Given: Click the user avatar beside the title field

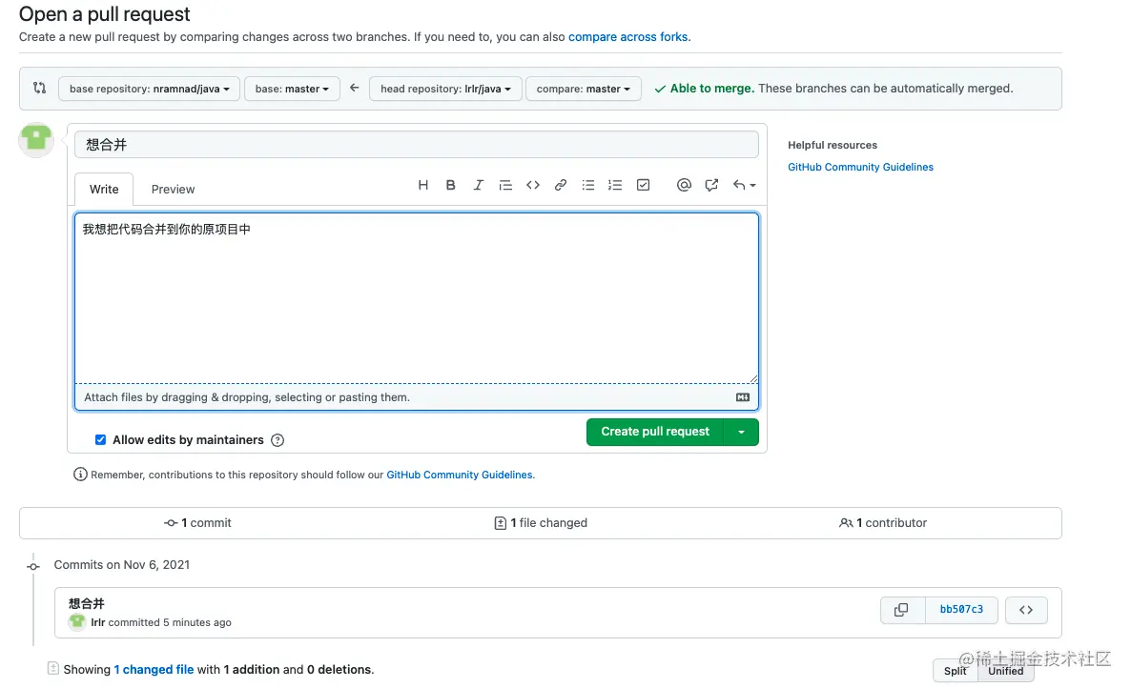Looking at the screenshot, I should [x=36, y=139].
